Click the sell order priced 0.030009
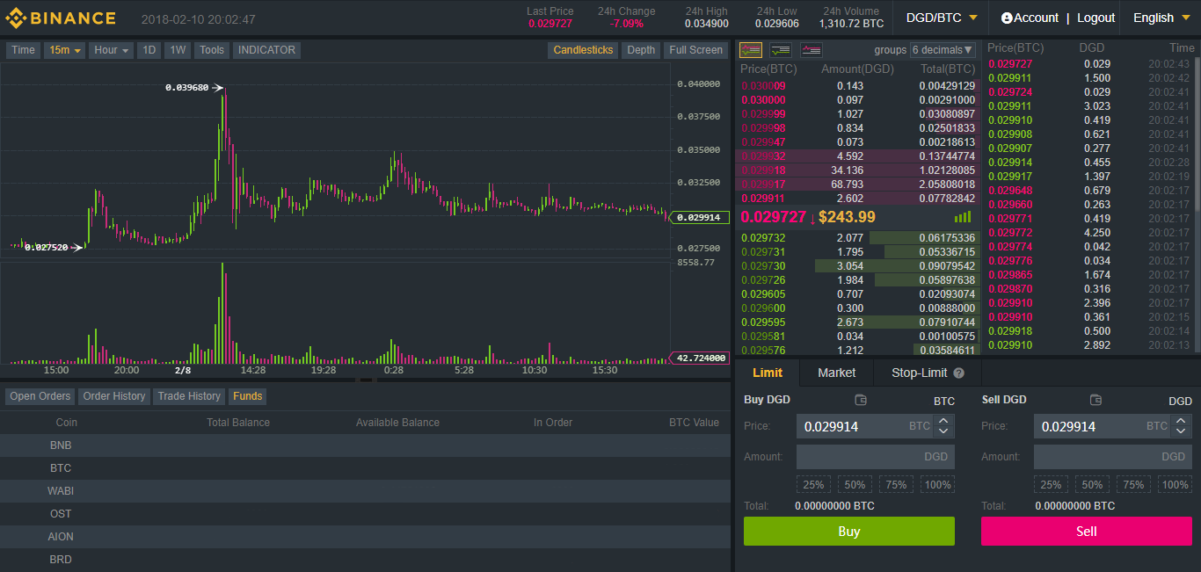1201x572 pixels. (x=857, y=86)
